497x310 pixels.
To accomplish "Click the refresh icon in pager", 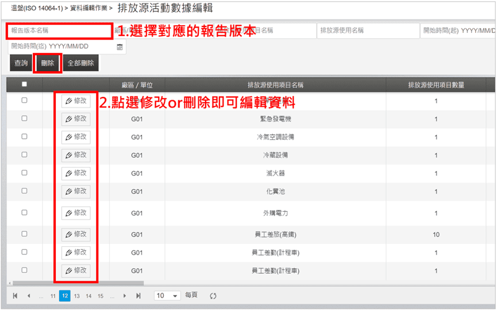I will coord(213,296).
